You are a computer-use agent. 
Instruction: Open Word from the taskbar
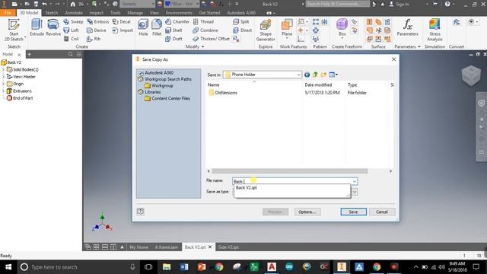tap(184, 267)
